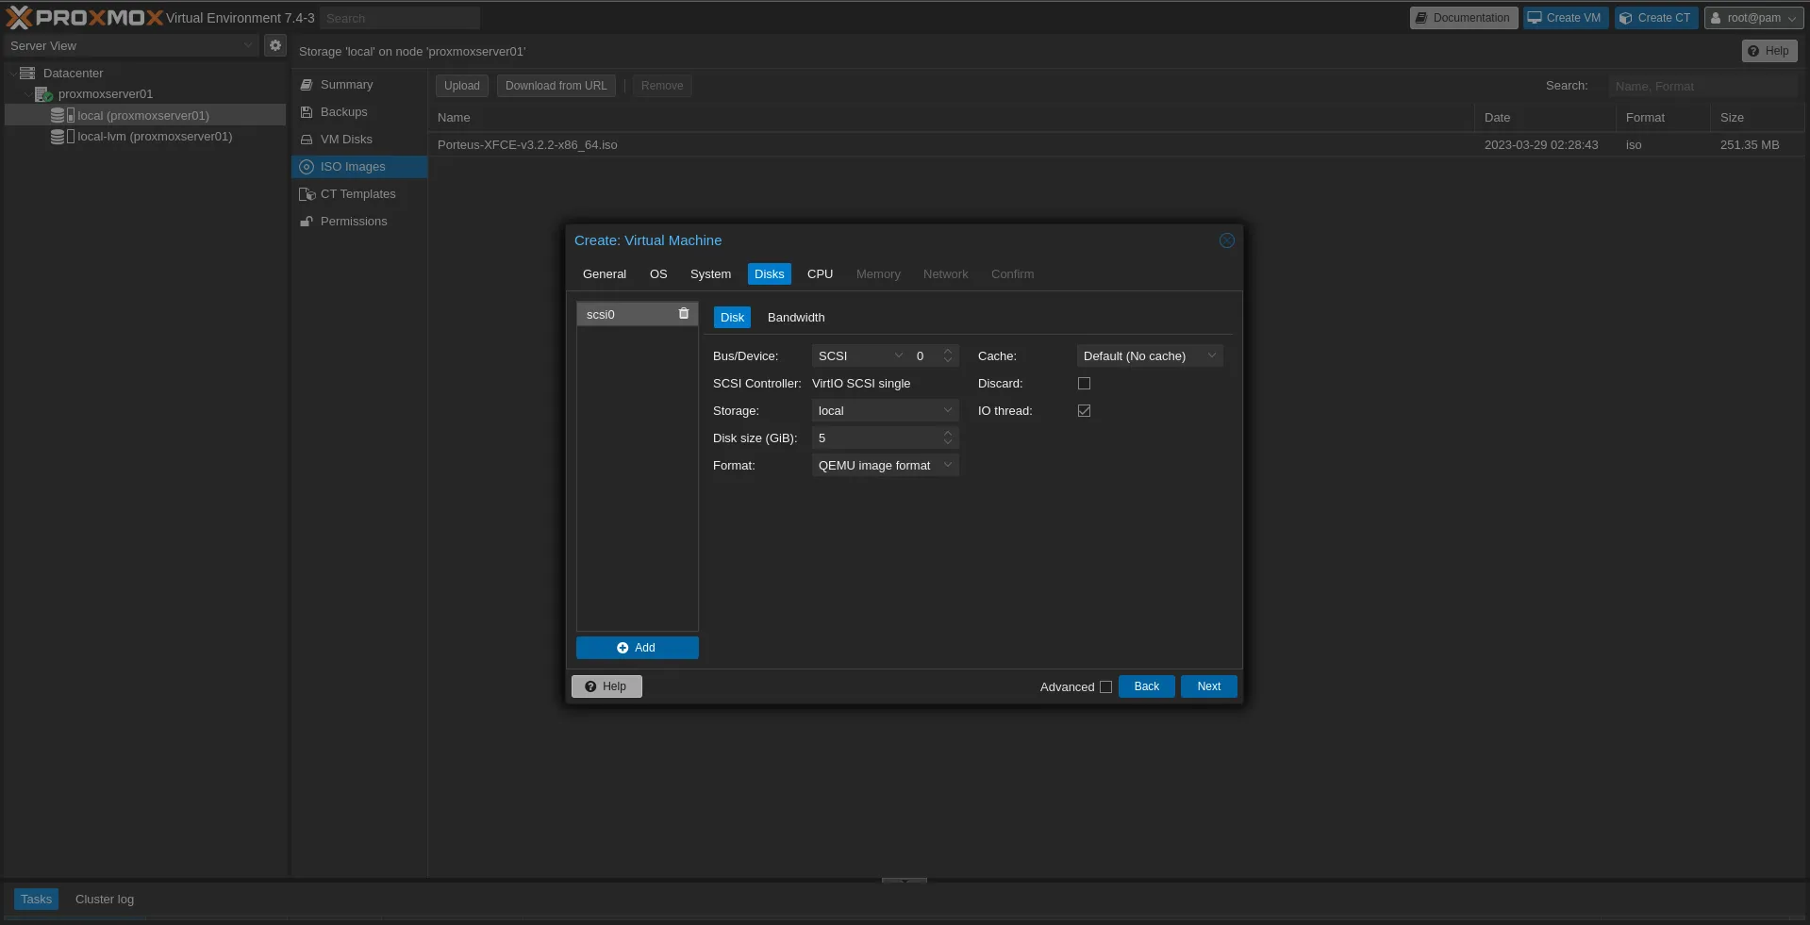Switch to the Bandwidth tab
1810x925 pixels.
point(795,318)
